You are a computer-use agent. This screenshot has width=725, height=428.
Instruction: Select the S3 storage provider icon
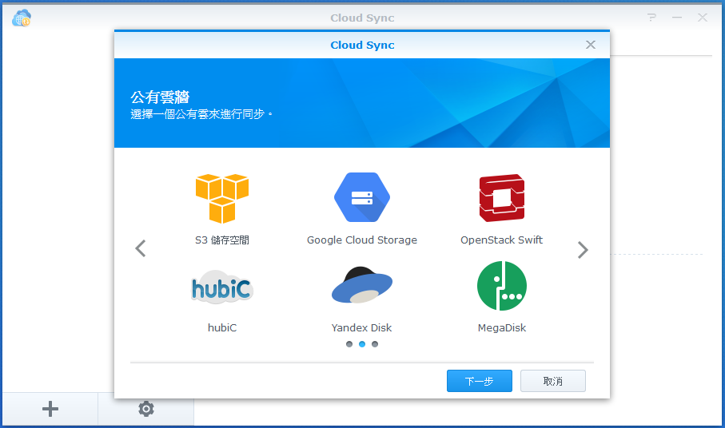click(x=222, y=199)
